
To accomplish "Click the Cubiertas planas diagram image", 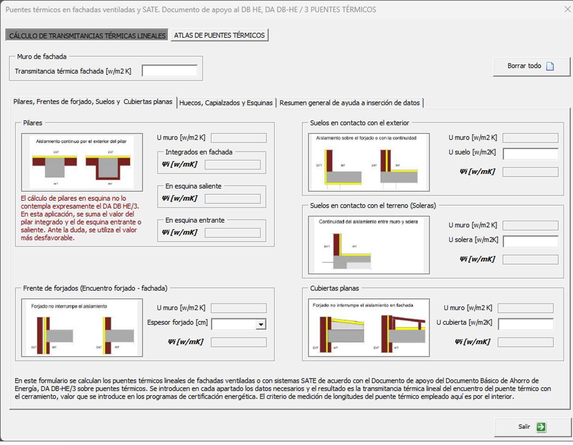I will click(x=369, y=328).
